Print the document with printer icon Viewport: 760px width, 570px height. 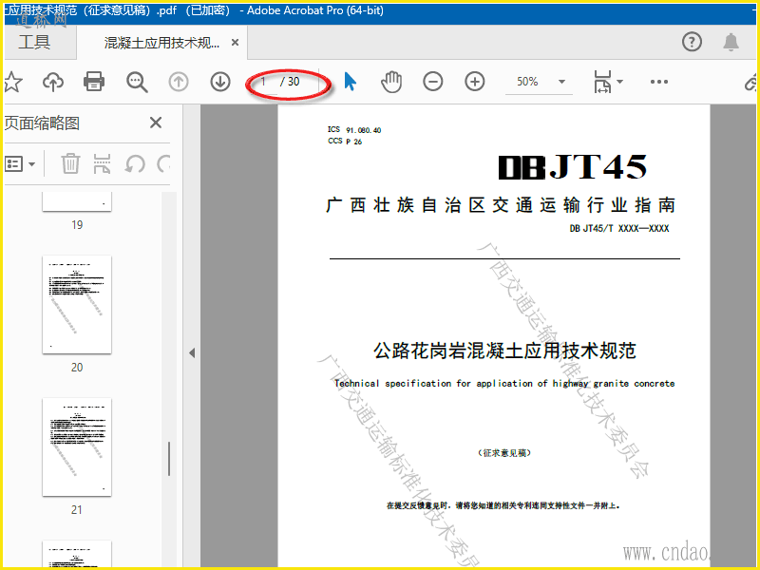click(93, 82)
